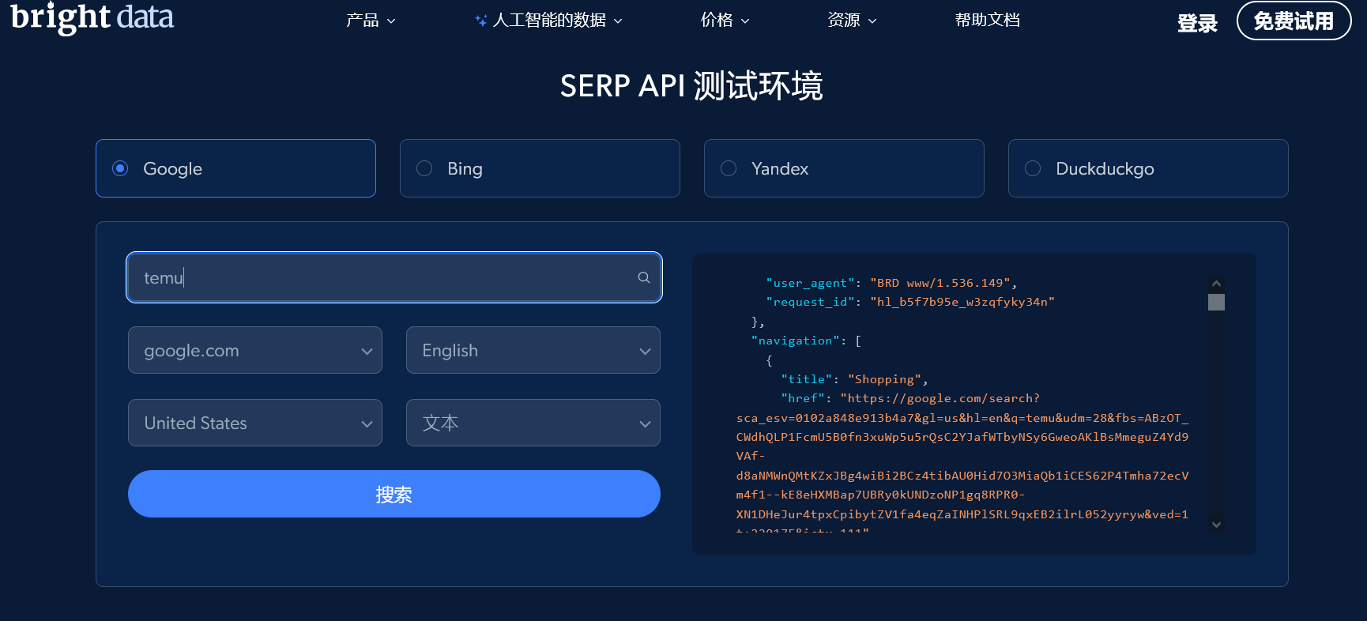Click the "request_id" key in JSON output
The width and height of the screenshot is (1367, 621).
click(810, 302)
